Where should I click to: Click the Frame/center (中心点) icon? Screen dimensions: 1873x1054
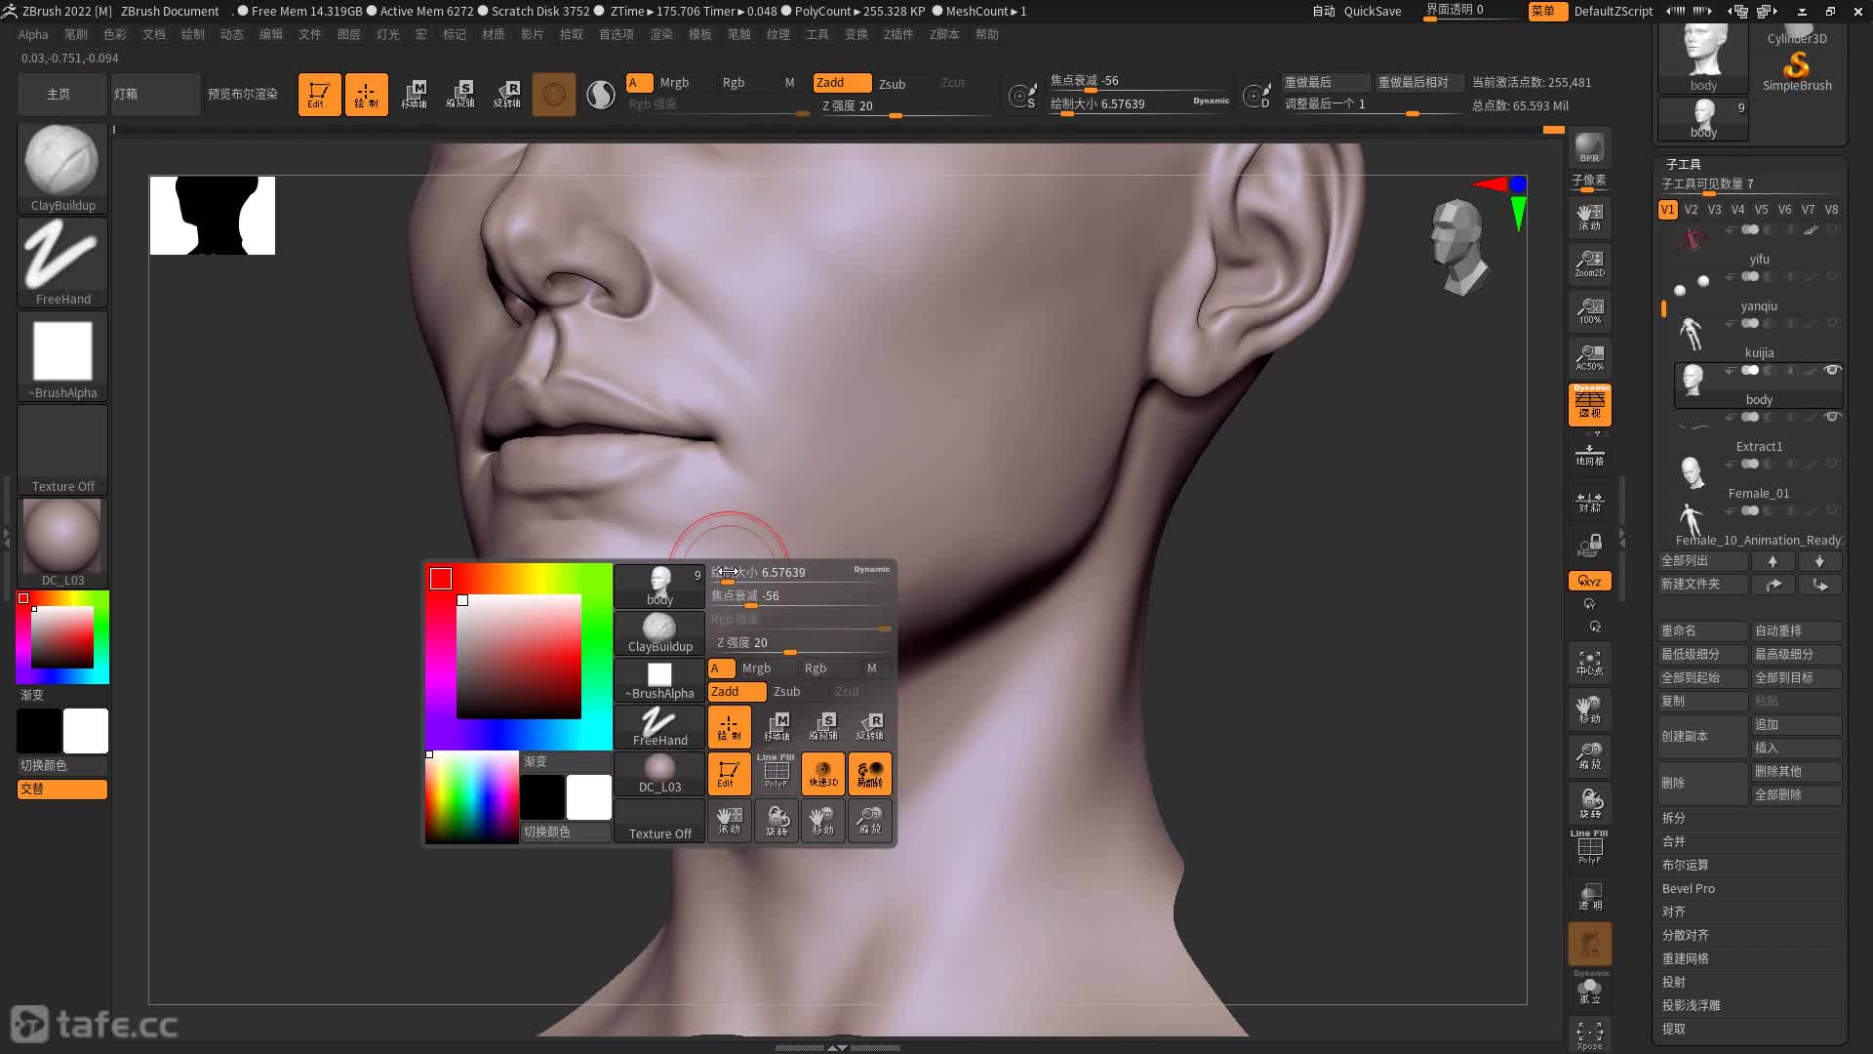click(x=1589, y=664)
